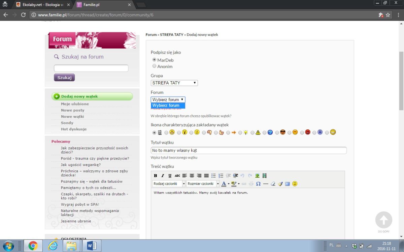Click Forum breadcrumb link
The image size is (404, 252).
[151, 35]
